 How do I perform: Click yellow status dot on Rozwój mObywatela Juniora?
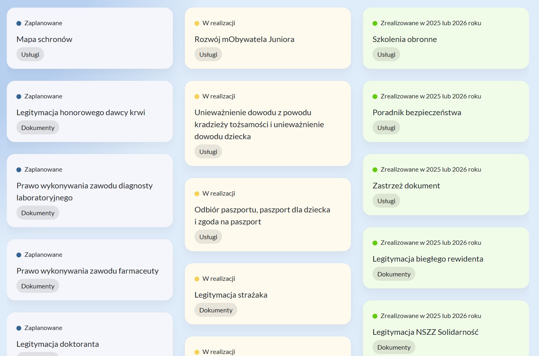click(197, 23)
